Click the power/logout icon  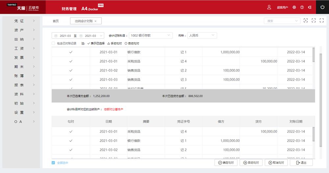[x=322, y=7]
